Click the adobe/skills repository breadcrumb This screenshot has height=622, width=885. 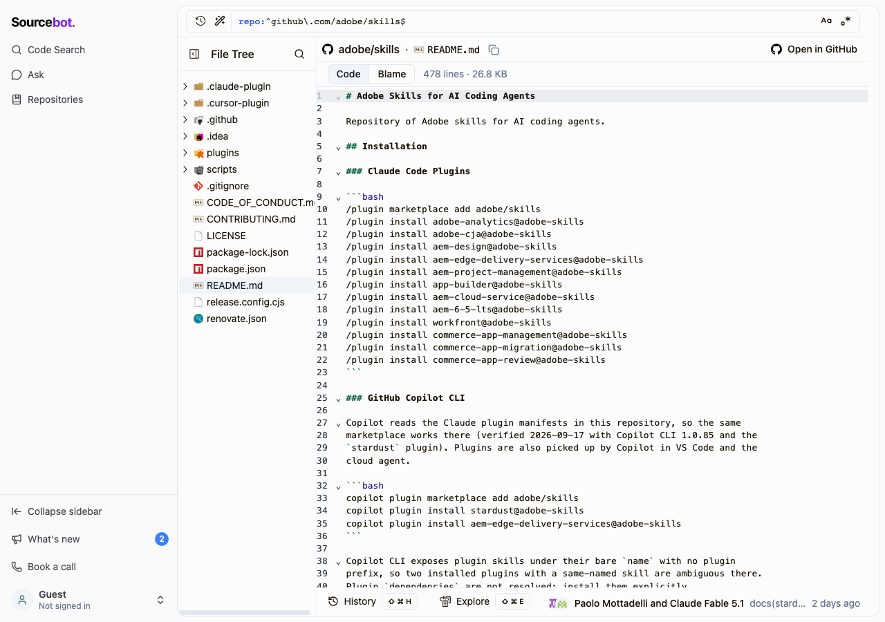[x=369, y=49]
